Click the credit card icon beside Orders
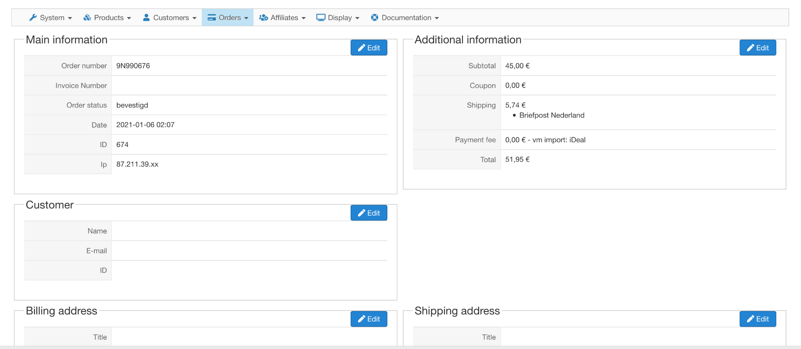 [212, 18]
